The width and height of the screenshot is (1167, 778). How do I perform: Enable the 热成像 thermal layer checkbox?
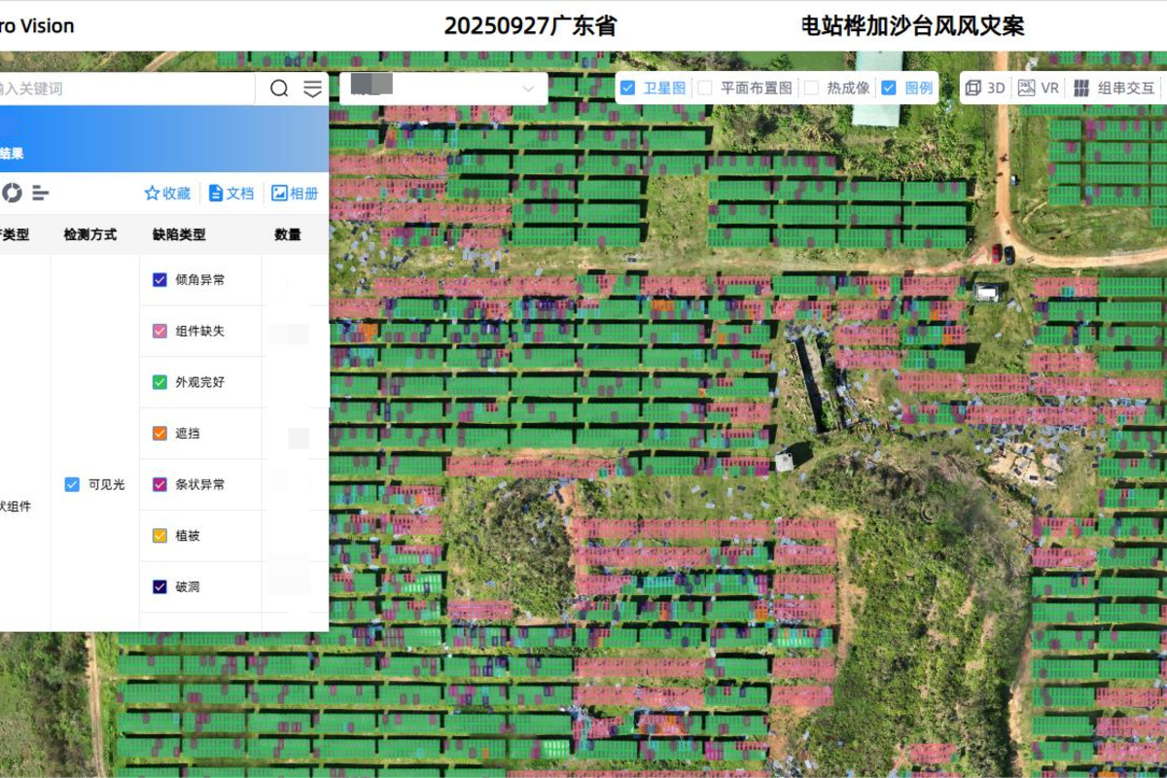(x=812, y=88)
